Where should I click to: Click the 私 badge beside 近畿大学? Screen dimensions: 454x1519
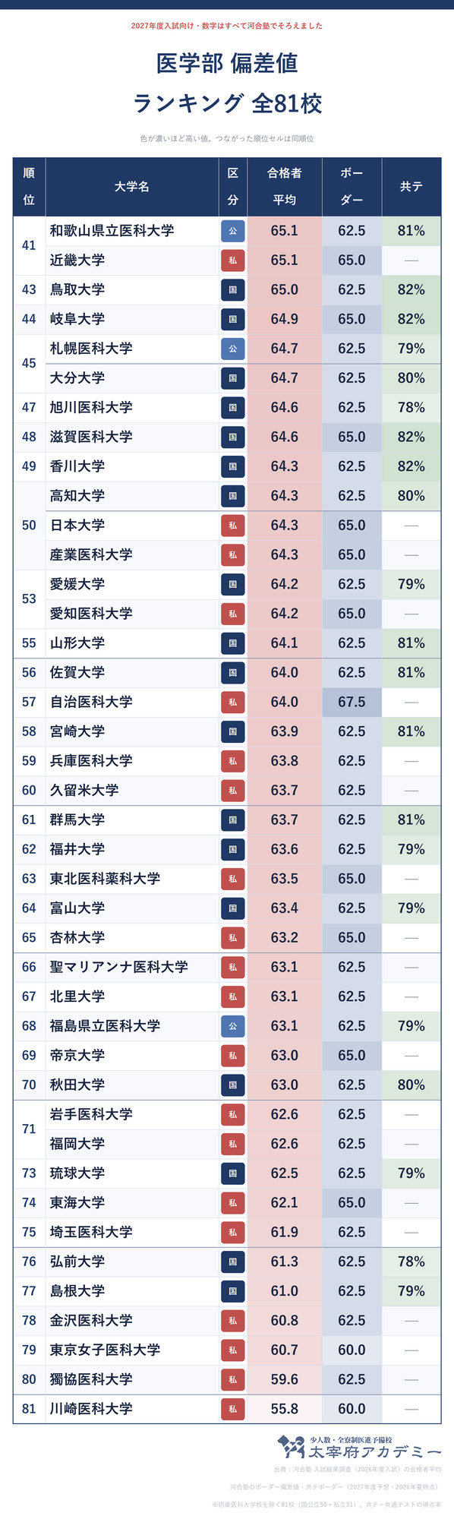tap(233, 261)
